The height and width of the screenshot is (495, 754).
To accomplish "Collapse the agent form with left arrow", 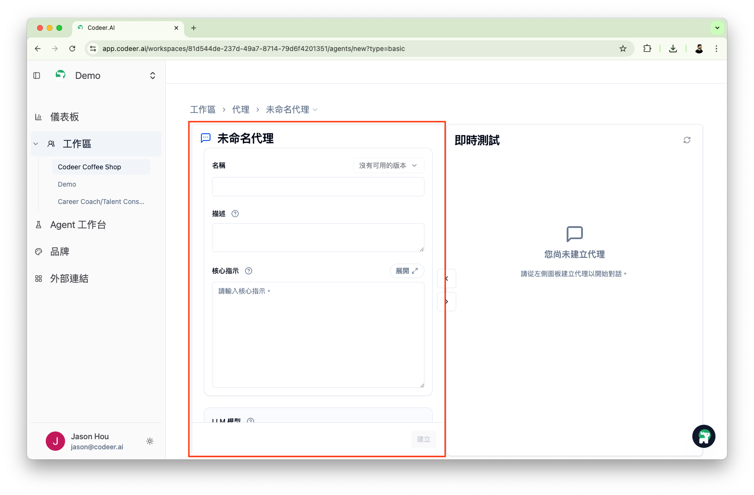I will [446, 278].
